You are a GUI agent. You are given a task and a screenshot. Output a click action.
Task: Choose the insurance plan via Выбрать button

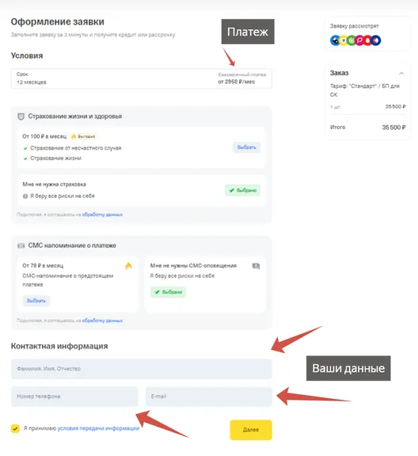246,147
